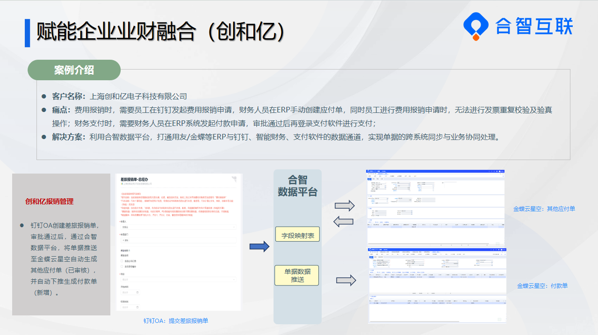
Task: Select the 创和亿报销管理 red heading
Action: 50,202
